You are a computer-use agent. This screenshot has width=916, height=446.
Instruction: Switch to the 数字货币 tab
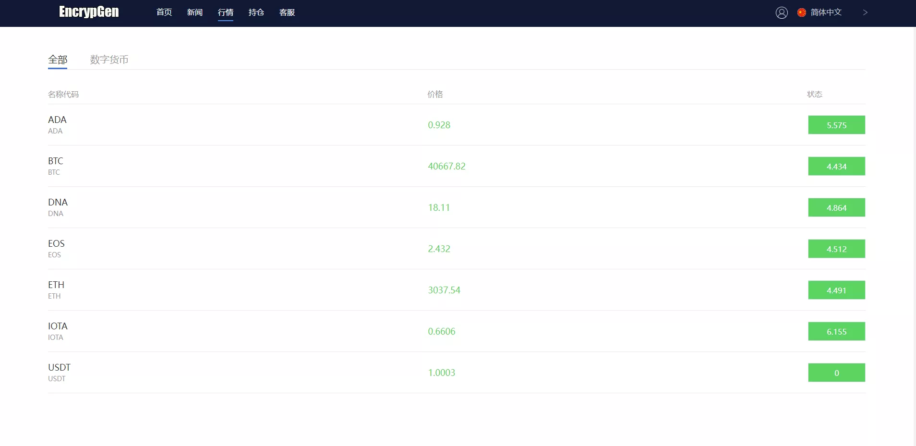[x=109, y=60]
